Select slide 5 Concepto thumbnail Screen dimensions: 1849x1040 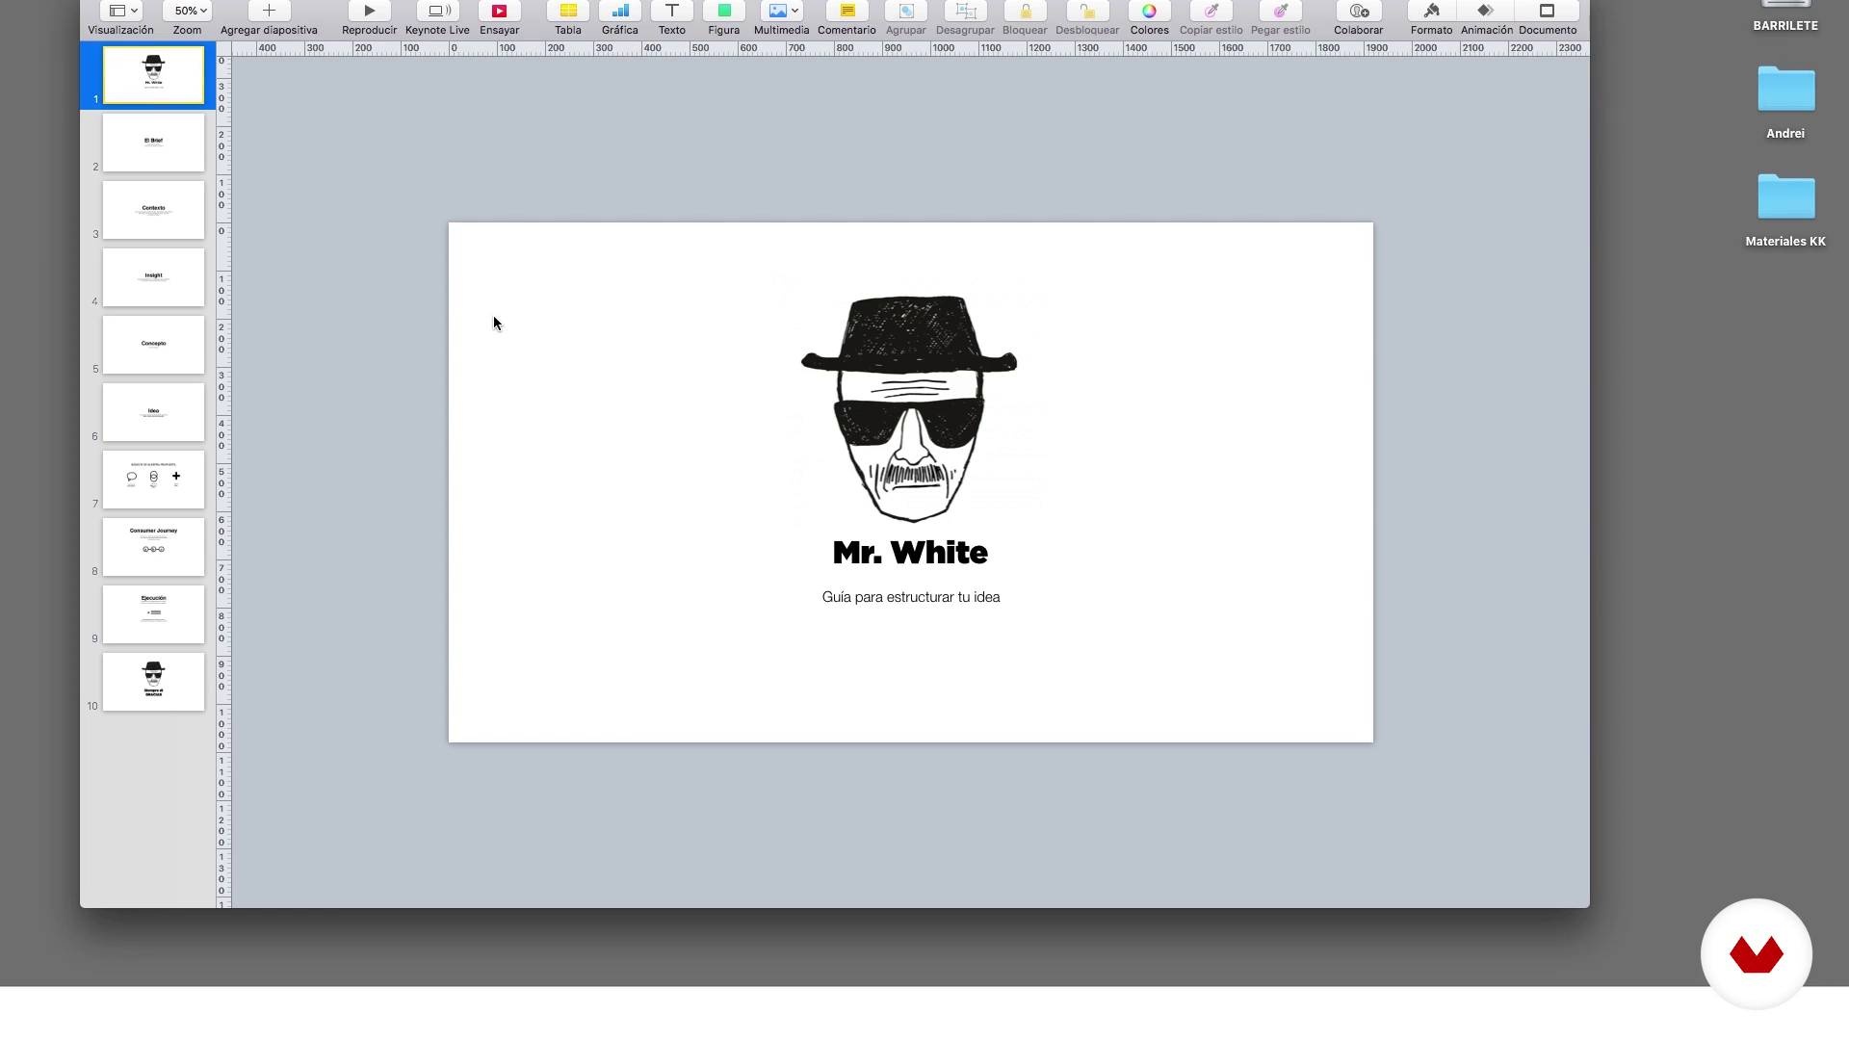click(153, 345)
